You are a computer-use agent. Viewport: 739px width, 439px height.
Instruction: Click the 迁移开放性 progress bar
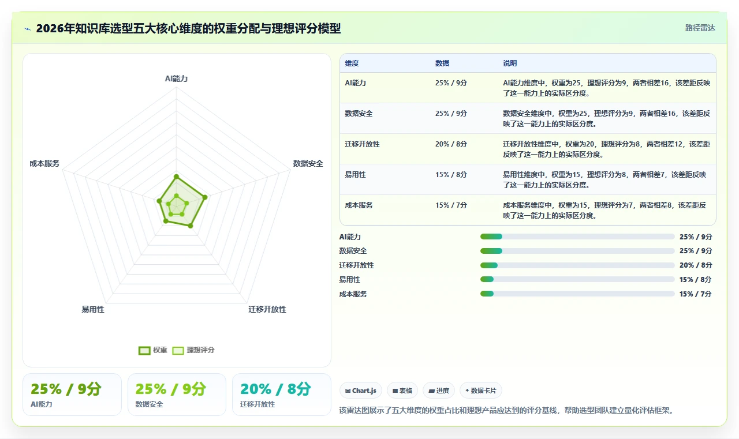pyautogui.click(x=577, y=265)
